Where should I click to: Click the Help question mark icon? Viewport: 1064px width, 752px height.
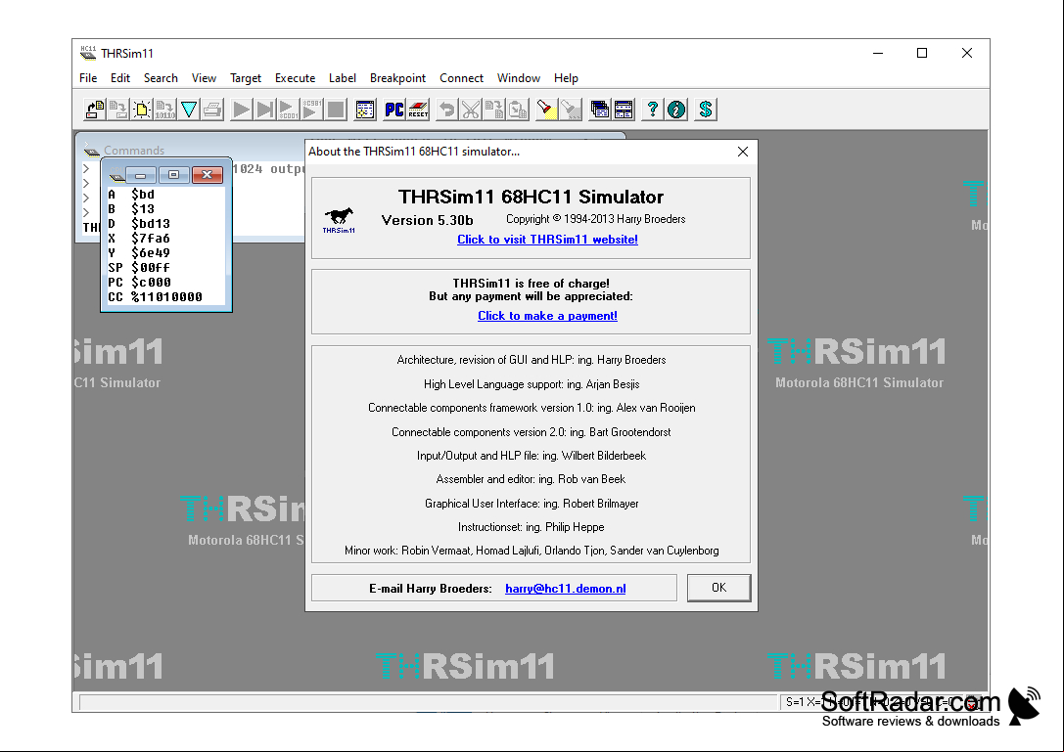coord(653,110)
